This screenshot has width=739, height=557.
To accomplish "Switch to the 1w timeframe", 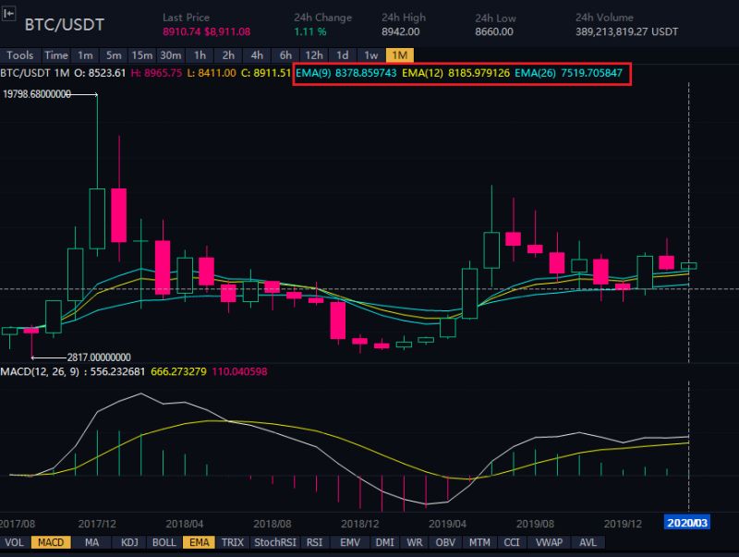I will pos(369,55).
